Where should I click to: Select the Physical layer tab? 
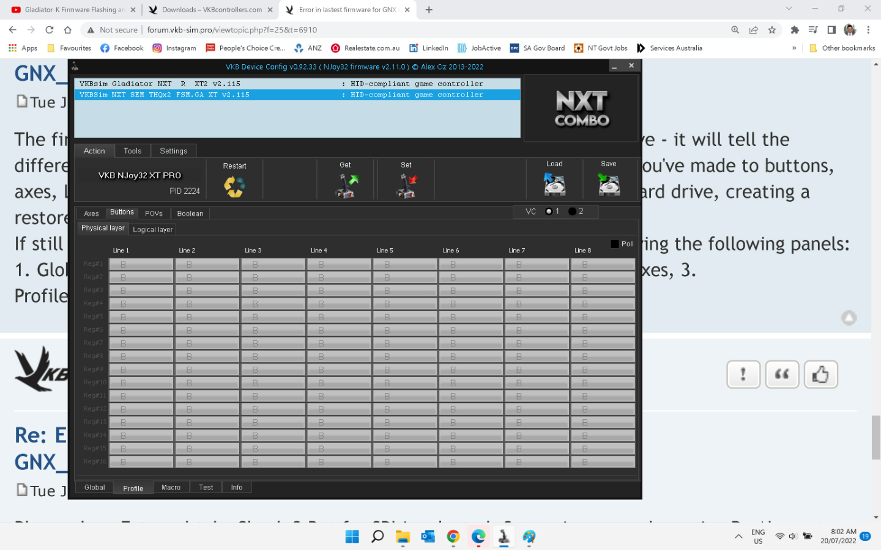tap(103, 228)
